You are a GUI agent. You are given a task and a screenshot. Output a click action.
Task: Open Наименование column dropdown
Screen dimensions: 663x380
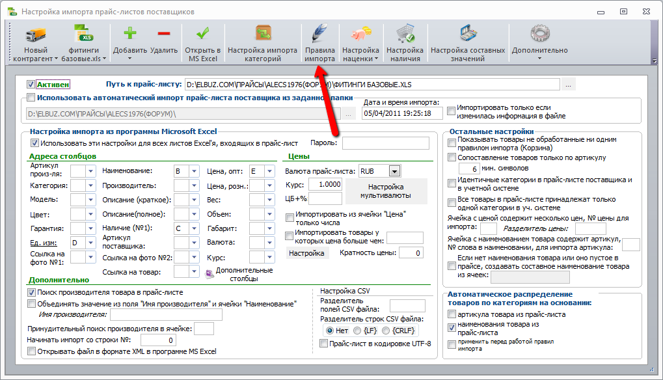click(194, 171)
